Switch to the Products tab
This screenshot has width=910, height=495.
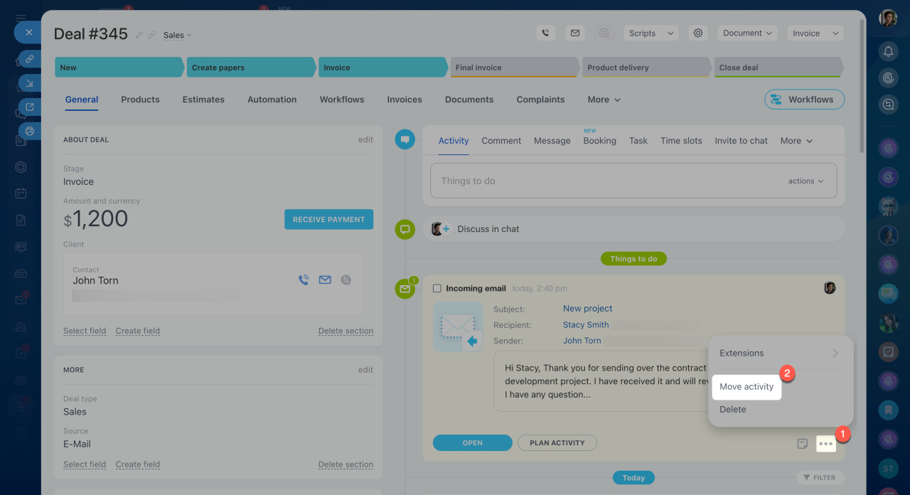click(x=140, y=100)
